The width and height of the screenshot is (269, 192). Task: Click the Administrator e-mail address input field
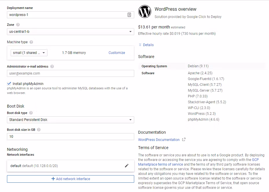(70, 73)
